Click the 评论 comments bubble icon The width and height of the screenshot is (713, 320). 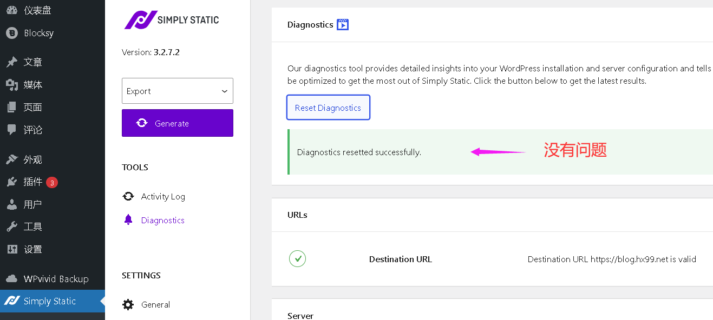(11, 130)
